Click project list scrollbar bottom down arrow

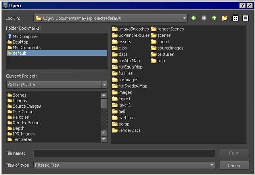(x=104, y=139)
